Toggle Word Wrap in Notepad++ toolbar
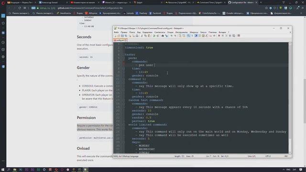The width and height of the screenshot is (306, 172). pyautogui.click(x=188, y=36)
